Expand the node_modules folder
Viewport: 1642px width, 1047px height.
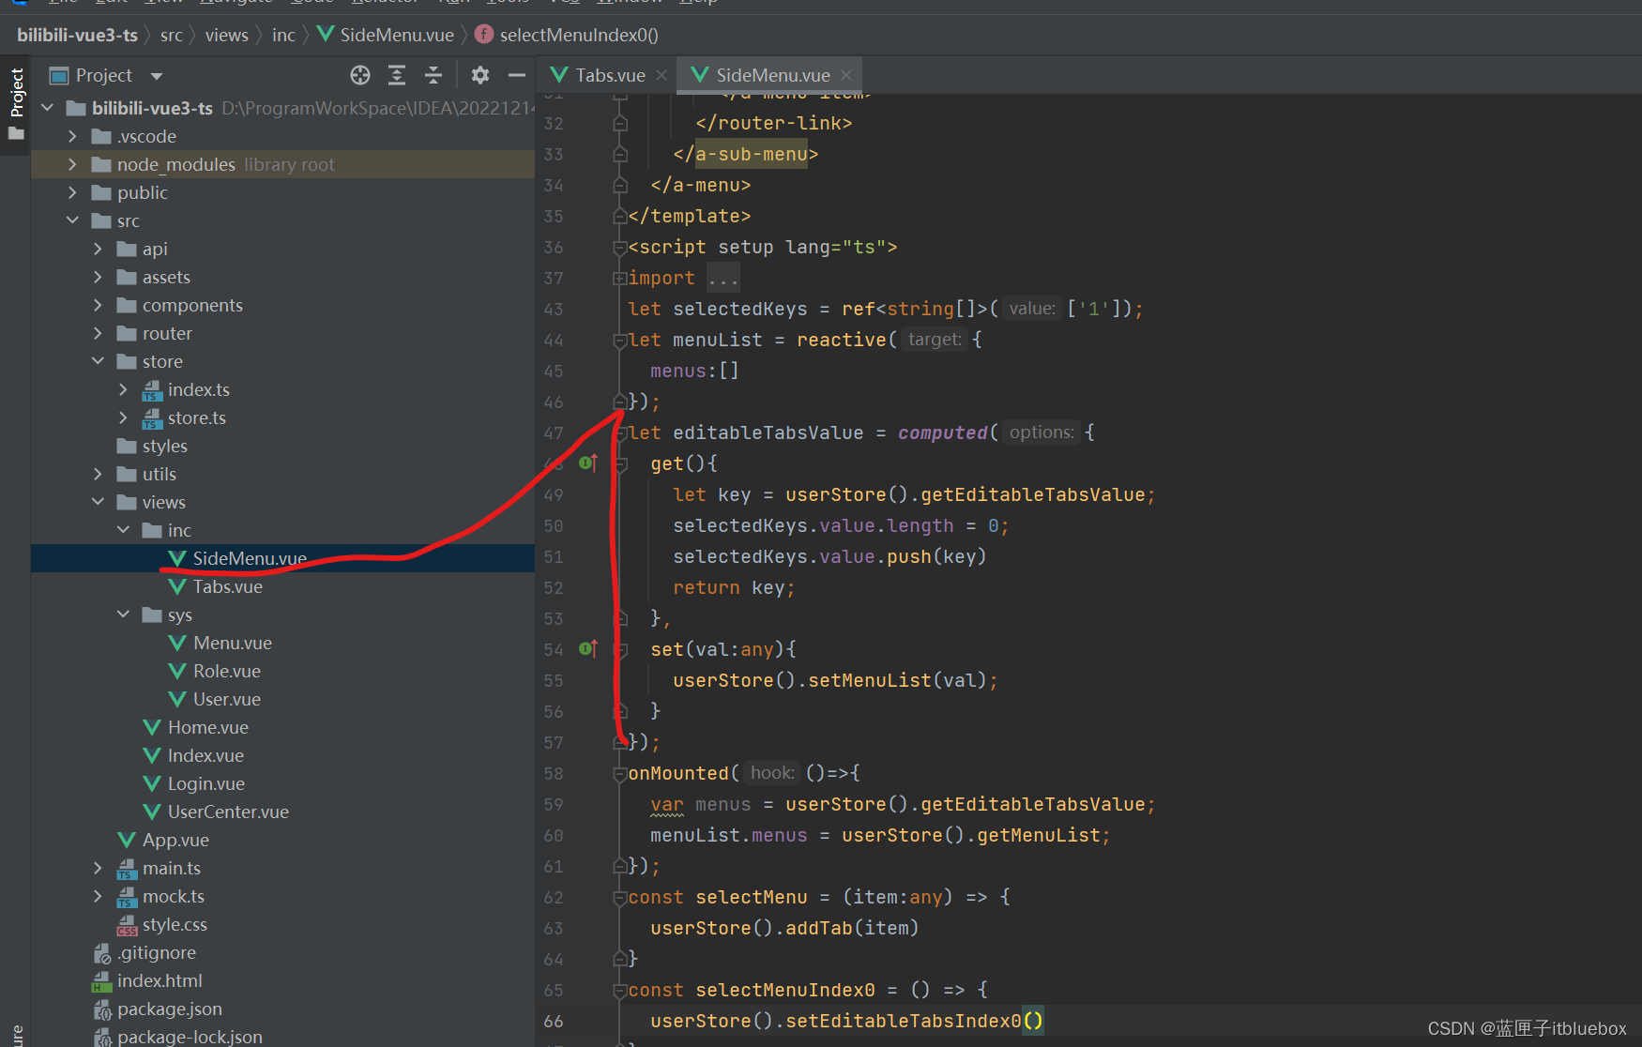(73, 165)
